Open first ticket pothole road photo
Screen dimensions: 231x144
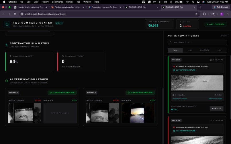point(197,83)
